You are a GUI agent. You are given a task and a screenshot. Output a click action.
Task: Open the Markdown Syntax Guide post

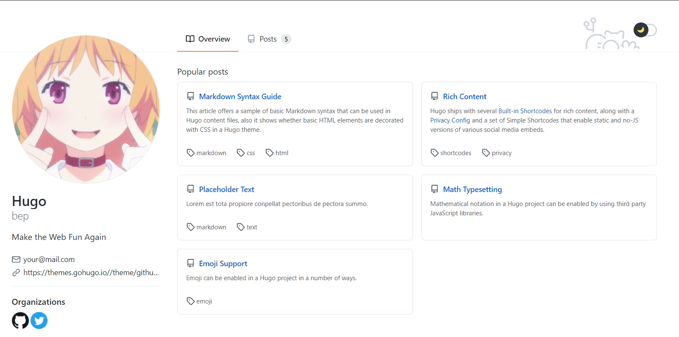(240, 97)
